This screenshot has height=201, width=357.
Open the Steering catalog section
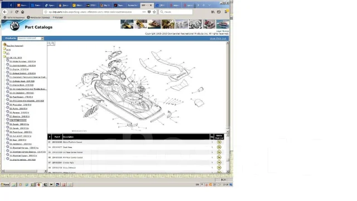pos(20,117)
